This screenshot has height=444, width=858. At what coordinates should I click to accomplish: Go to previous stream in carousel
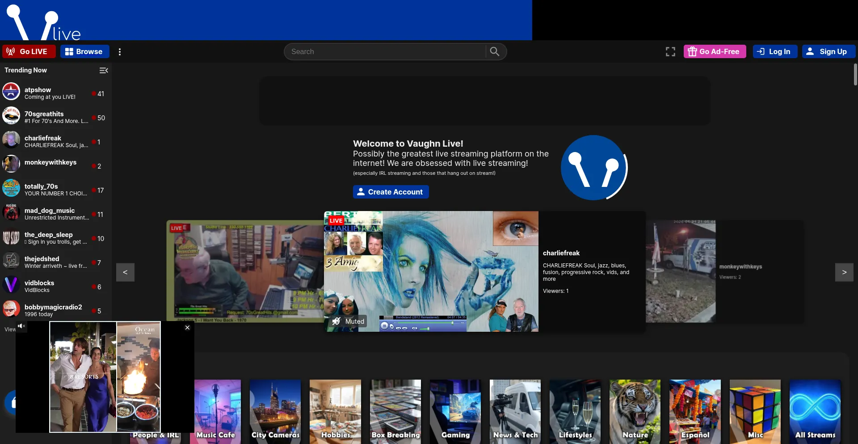click(x=125, y=272)
